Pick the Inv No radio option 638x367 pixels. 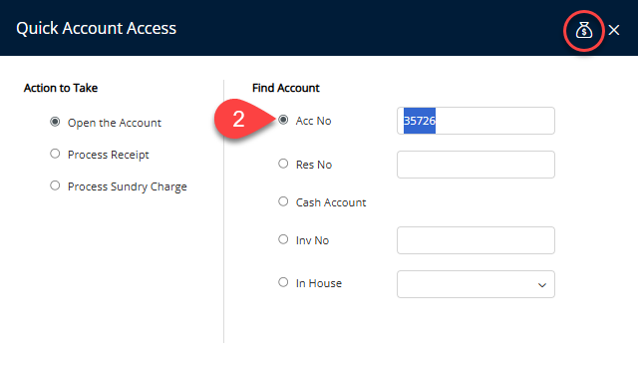[x=283, y=239]
